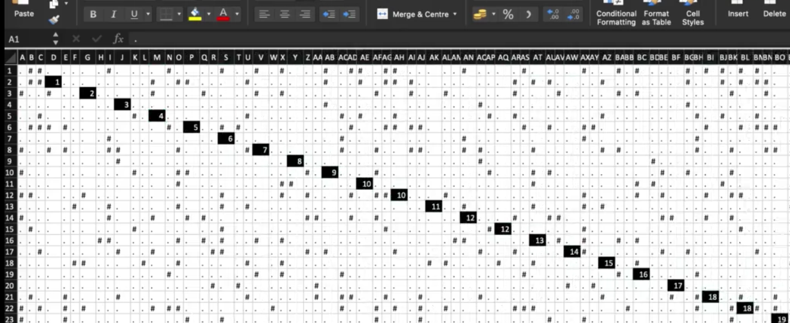The height and width of the screenshot is (323, 790).
Task: Select black cell 10 in row 11
Action: pos(364,183)
